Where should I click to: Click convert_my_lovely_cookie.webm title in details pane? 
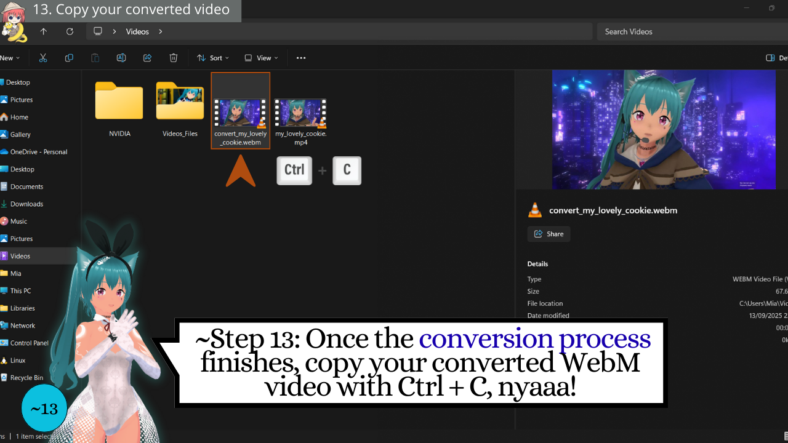tap(613, 210)
